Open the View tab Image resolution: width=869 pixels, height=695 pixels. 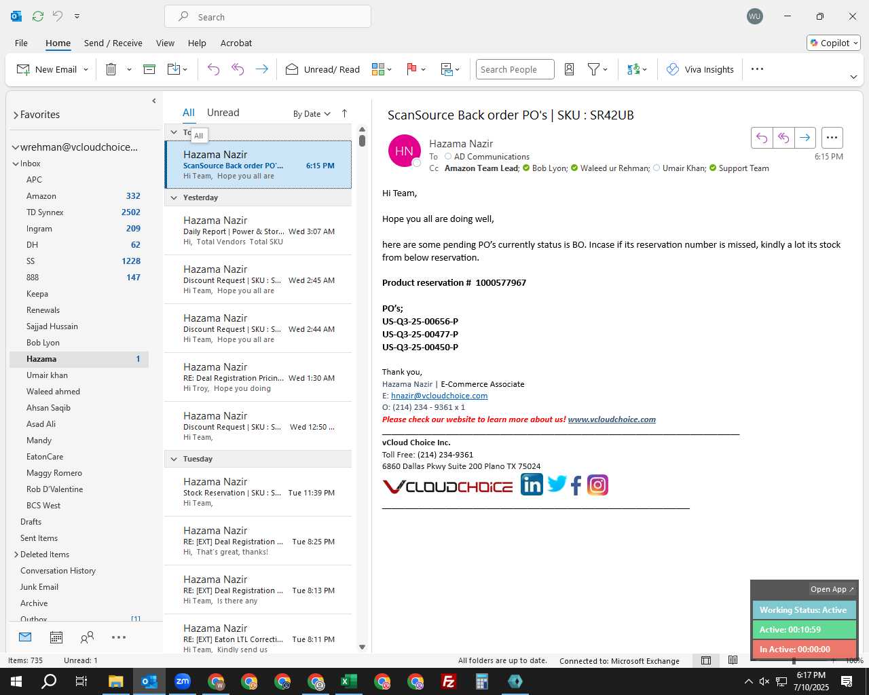[165, 43]
